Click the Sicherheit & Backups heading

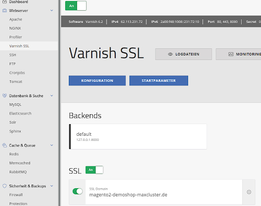point(28,186)
